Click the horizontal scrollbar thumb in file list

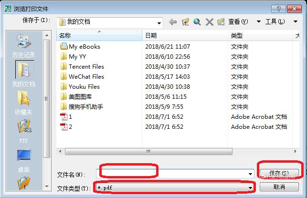point(148,151)
